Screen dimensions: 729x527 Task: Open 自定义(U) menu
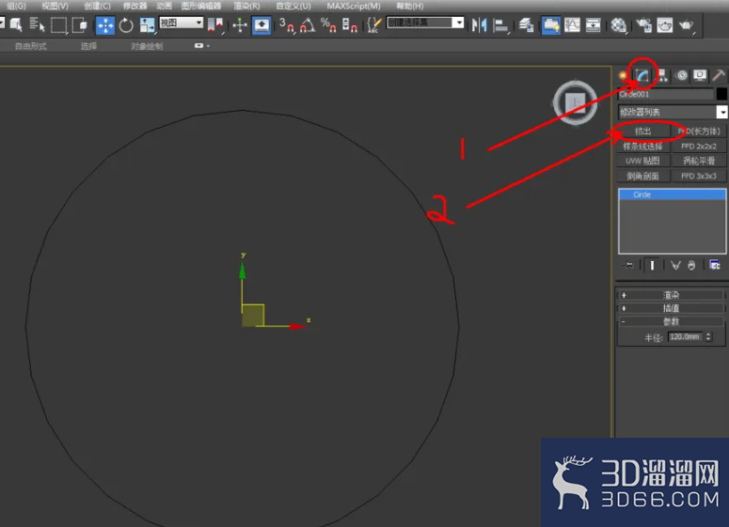click(x=293, y=6)
